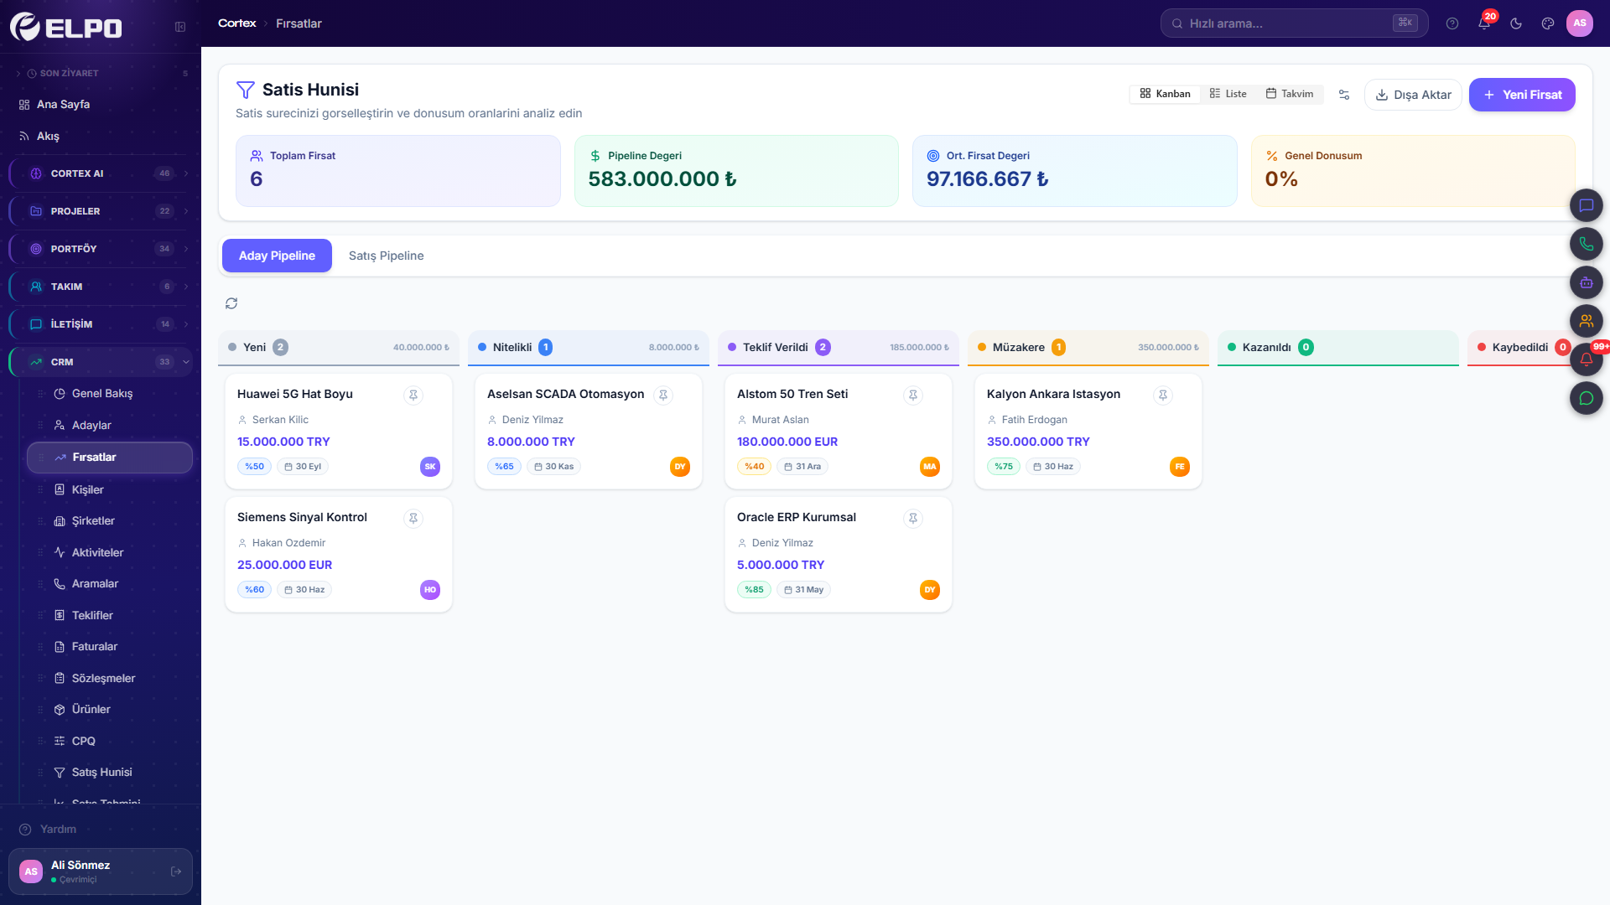
Task: Open Aramalar in the sidebar
Action: tap(110, 584)
